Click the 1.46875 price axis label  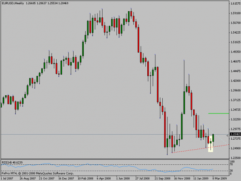pyautogui.click(x=236, y=61)
